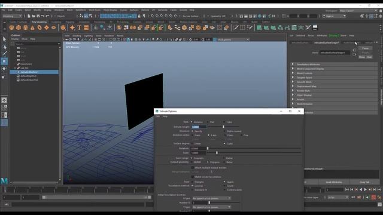This screenshot has height=215, width=383.
Task: Enable Match render tessellation checkbox
Action: (x=193, y=177)
